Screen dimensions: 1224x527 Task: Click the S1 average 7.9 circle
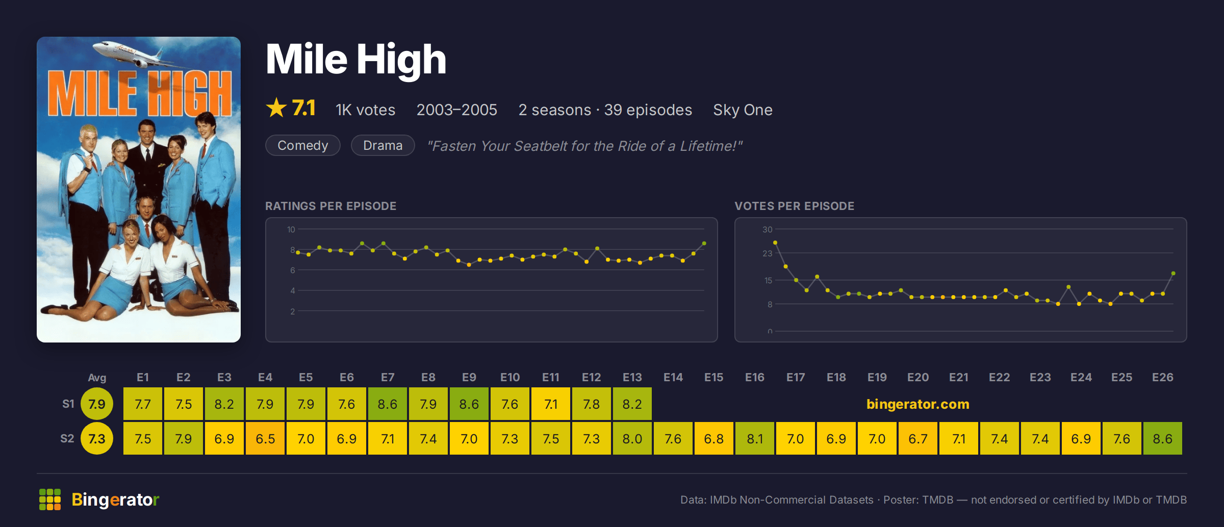coord(97,404)
